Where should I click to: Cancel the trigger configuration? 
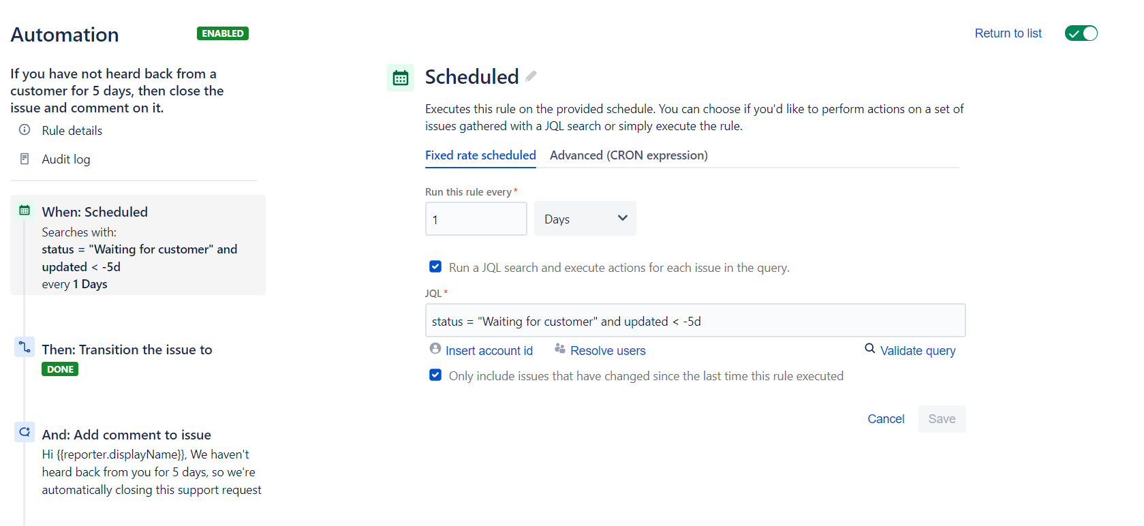pyautogui.click(x=886, y=418)
